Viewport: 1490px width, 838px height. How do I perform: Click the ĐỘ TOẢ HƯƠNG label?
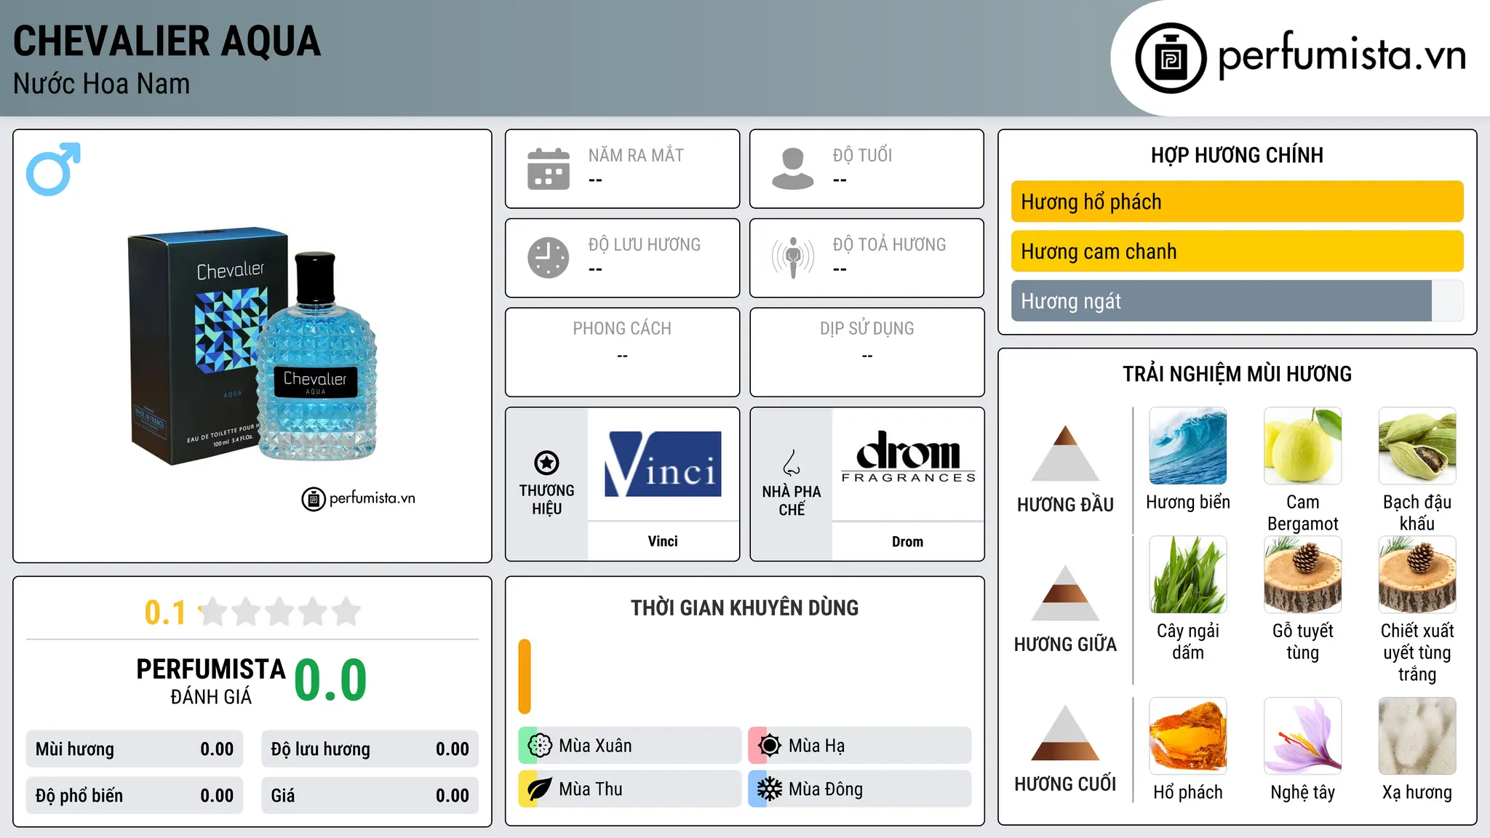(x=889, y=244)
